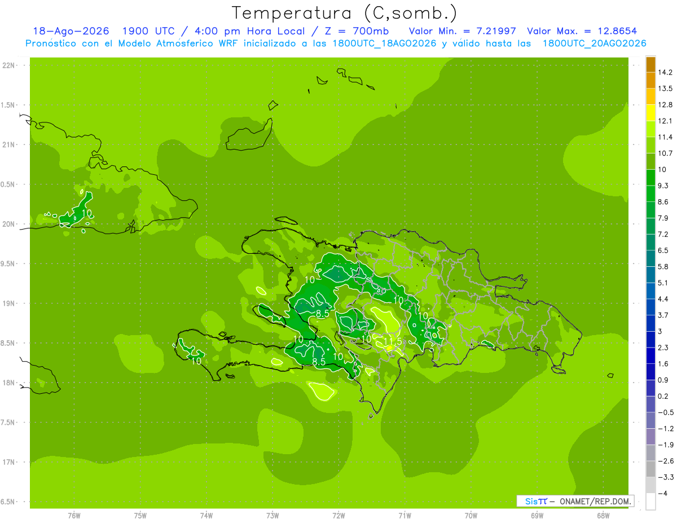This screenshot has height=523, width=677.
Task: Click the "73W" longitude axis label
Action: click(272, 516)
